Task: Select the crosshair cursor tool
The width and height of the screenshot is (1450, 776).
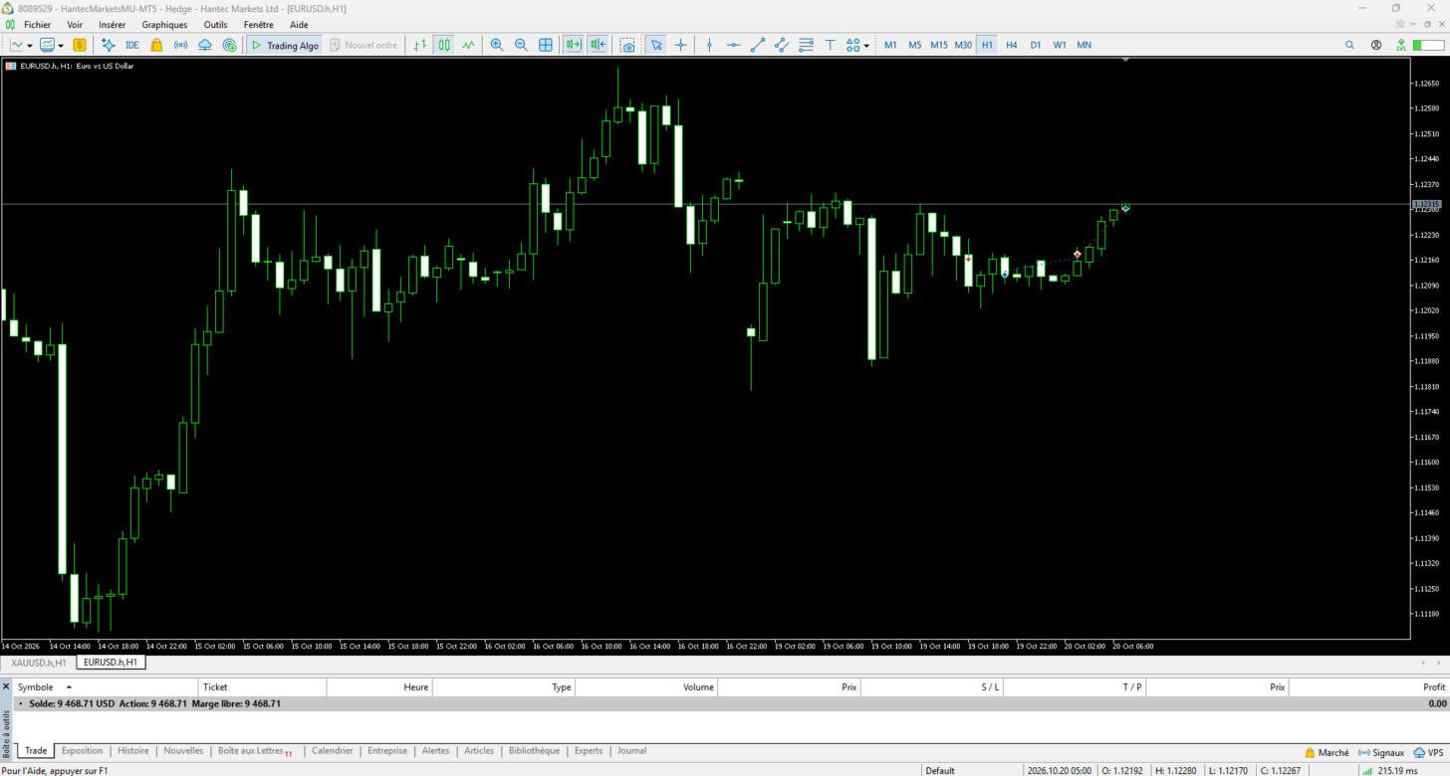Action: 681,45
